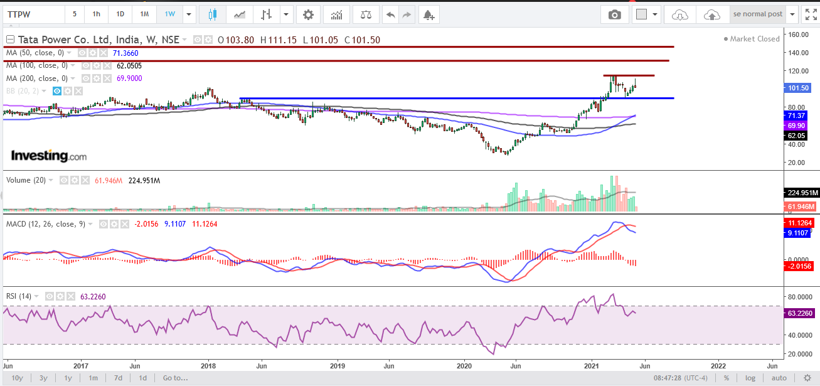The height and width of the screenshot is (386, 820).
Task: Save chart layout via cloud upload icon
Action: 713,14
